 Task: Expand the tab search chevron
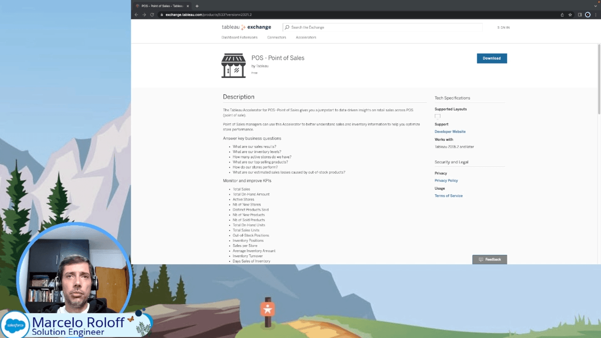[x=595, y=6]
